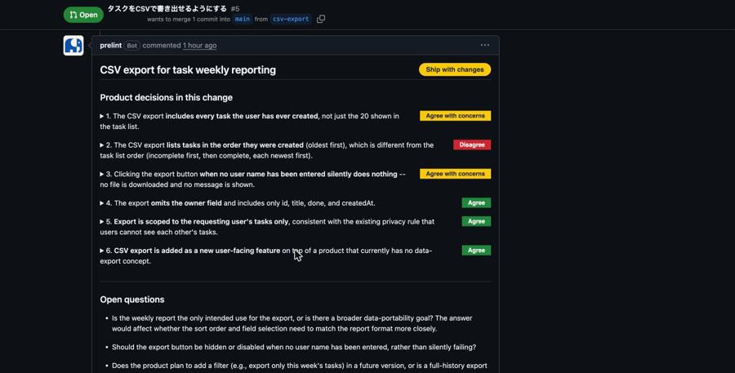Image resolution: width=735 pixels, height=373 pixels.
Task: Click the Agree badge on decision 5
Action: [x=476, y=221]
